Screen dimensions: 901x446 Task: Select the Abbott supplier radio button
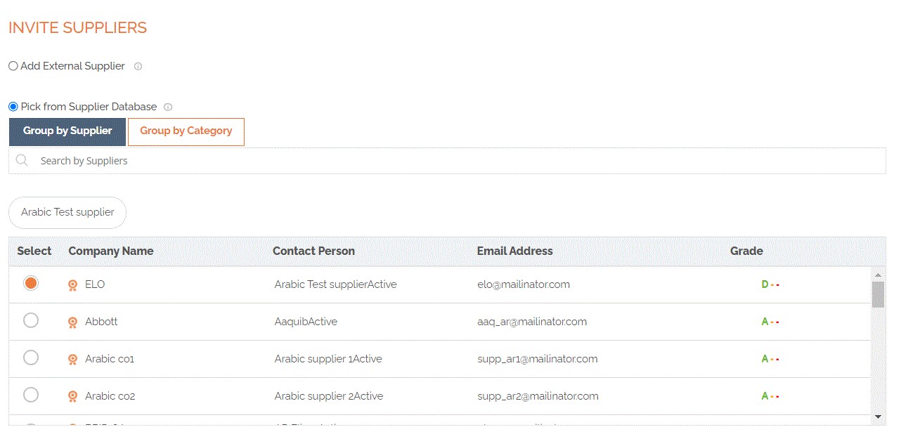(31, 320)
